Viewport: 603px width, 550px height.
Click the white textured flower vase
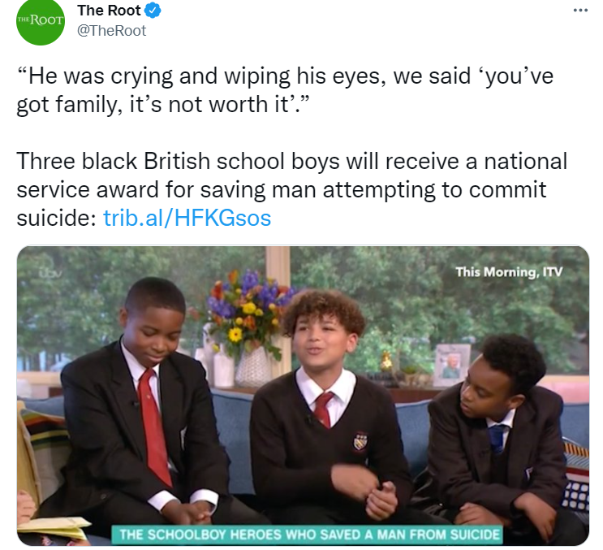pyautogui.click(x=253, y=366)
